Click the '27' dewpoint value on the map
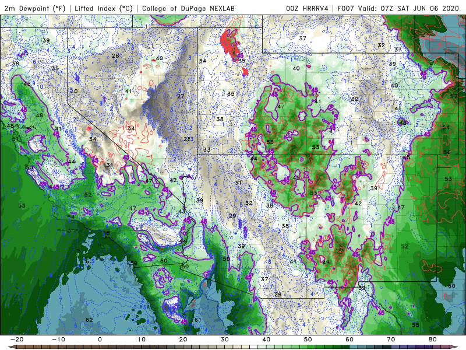 coord(181,96)
